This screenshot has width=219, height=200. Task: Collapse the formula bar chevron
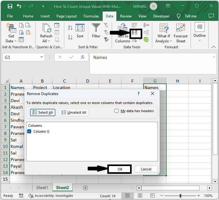tap(214, 57)
